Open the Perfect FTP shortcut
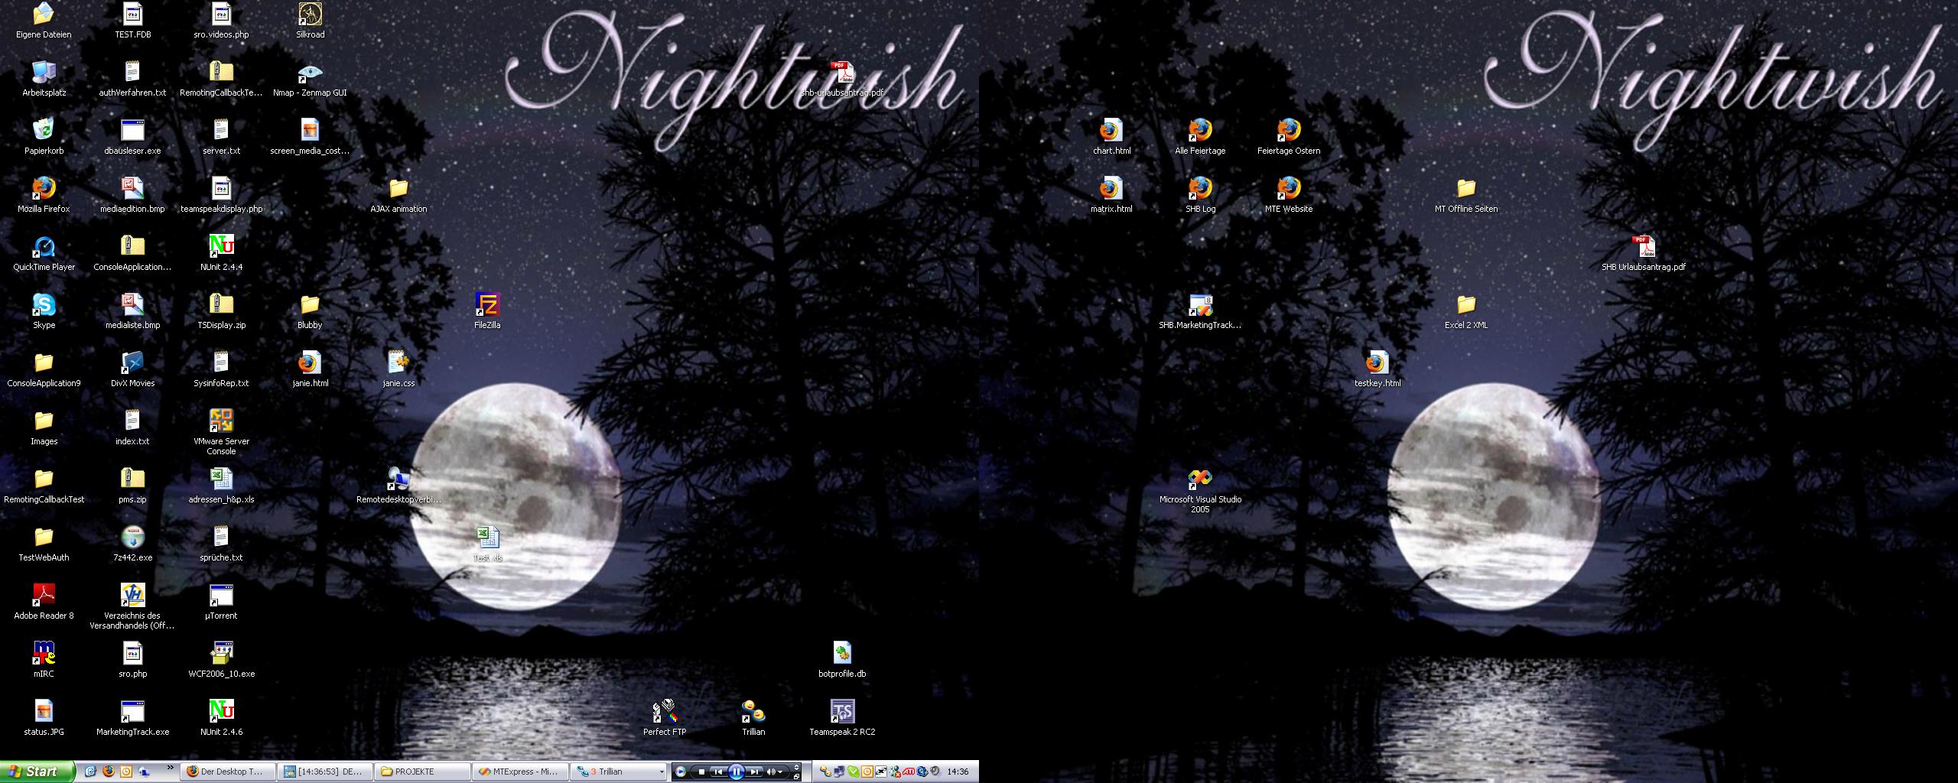This screenshot has width=1958, height=783. coord(665,712)
